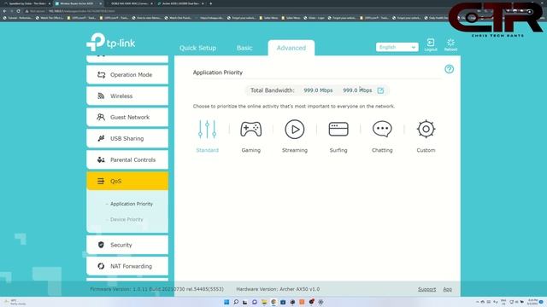Image resolution: width=547 pixels, height=307 pixels.
Task: Switch to the first browser tab
Action: [x=27, y=3]
